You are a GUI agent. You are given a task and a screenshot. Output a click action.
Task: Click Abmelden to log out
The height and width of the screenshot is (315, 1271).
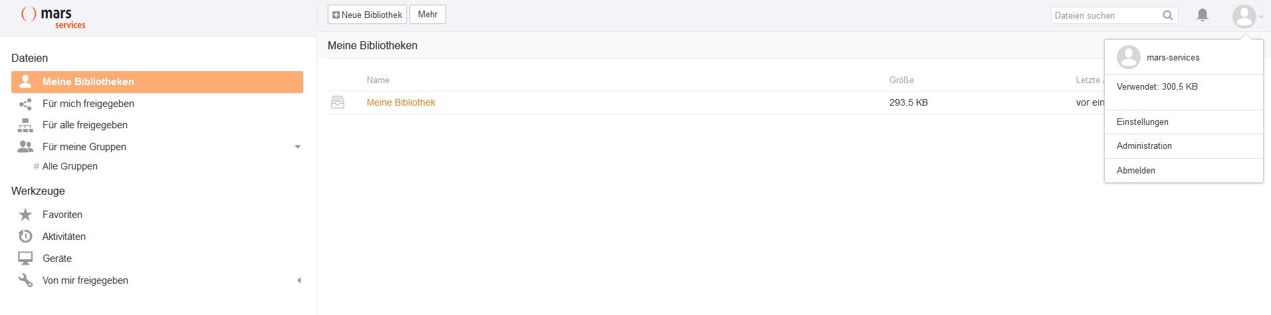(x=1135, y=171)
